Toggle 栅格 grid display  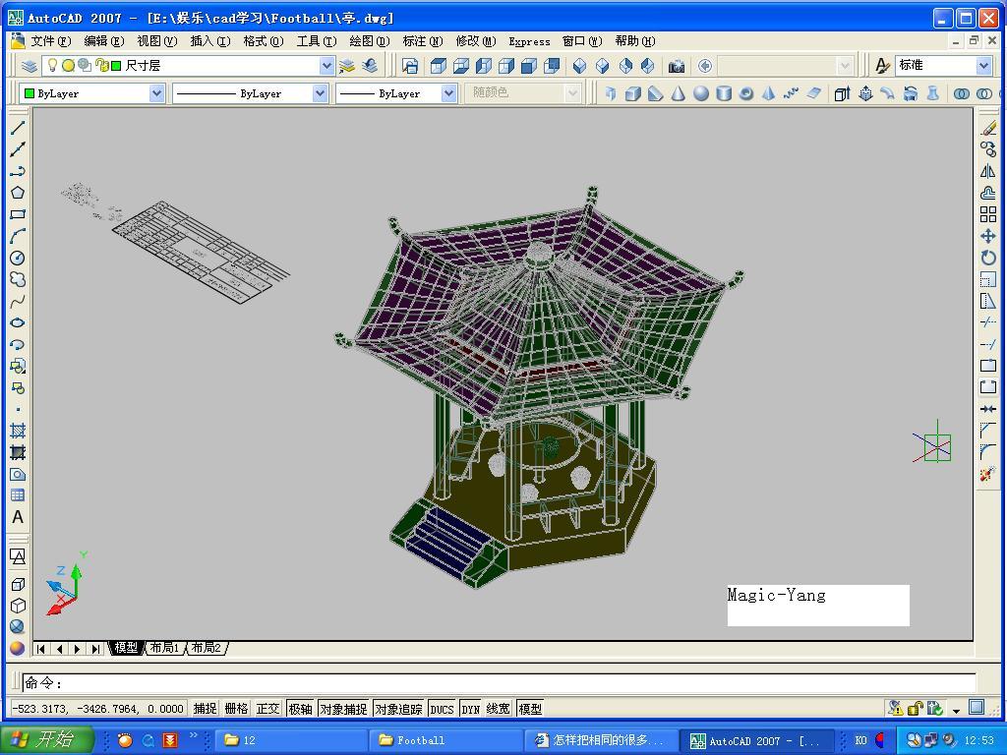pos(236,709)
